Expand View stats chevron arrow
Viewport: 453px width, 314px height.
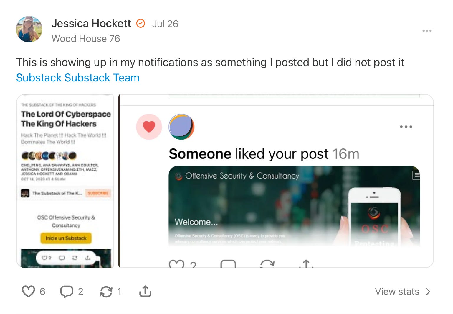point(428,292)
